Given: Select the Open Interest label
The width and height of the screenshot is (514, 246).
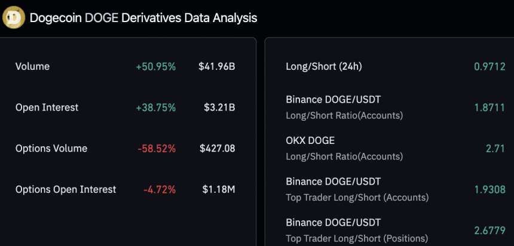Looking at the screenshot, I should [x=47, y=107].
